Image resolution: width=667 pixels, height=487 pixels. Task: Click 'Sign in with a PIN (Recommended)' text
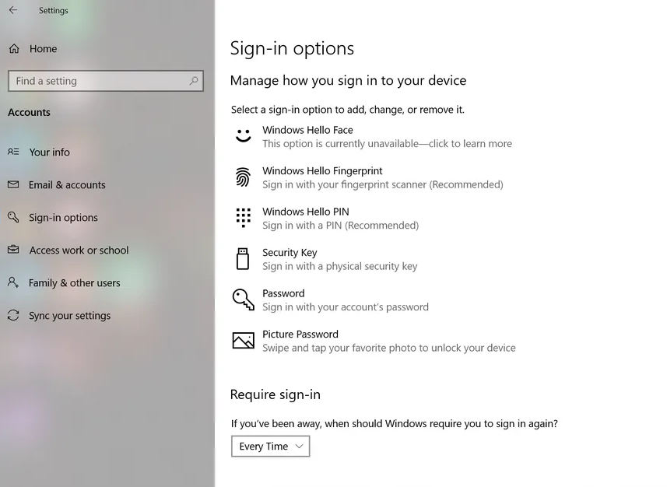[340, 226]
